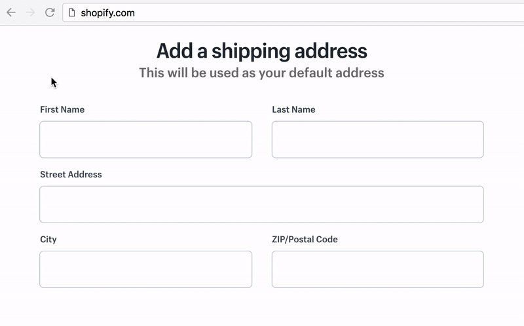The image size is (524, 326).
Task: Focus the Last Name input field
Action: [378, 139]
